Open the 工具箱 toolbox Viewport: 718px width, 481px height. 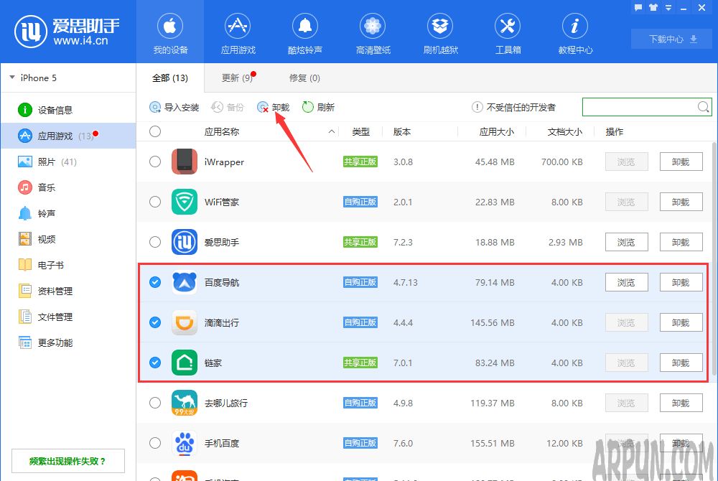(507, 32)
